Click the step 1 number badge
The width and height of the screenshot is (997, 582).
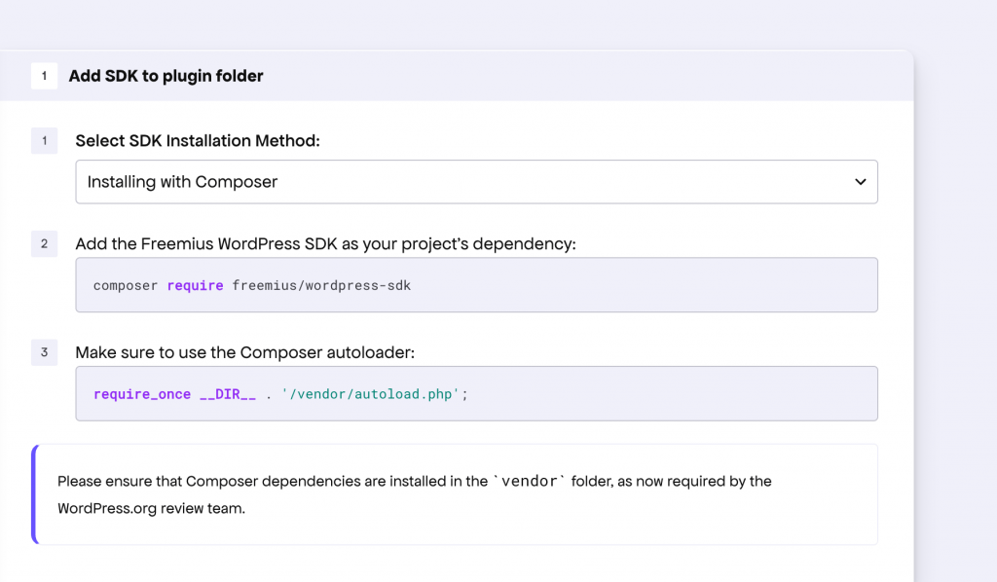(44, 140)
